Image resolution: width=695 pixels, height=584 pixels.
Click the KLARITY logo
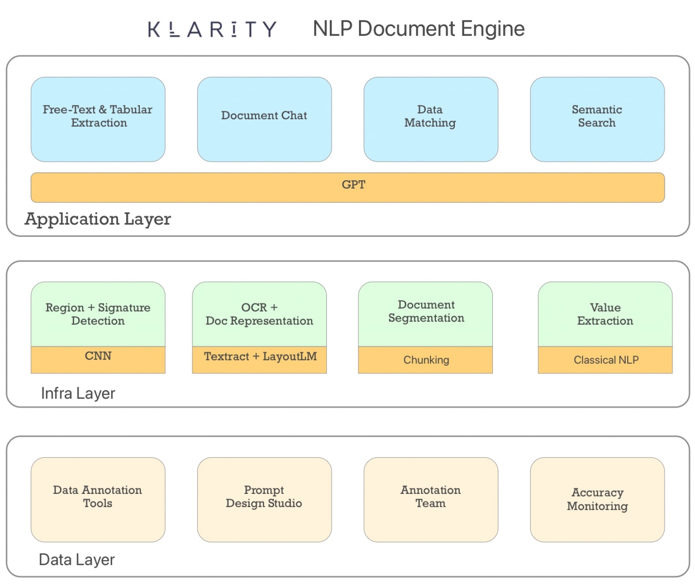[x=212, y=30]
